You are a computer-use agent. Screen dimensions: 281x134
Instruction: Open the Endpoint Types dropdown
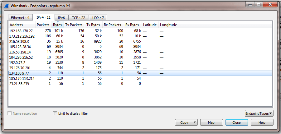coord(259,113)
